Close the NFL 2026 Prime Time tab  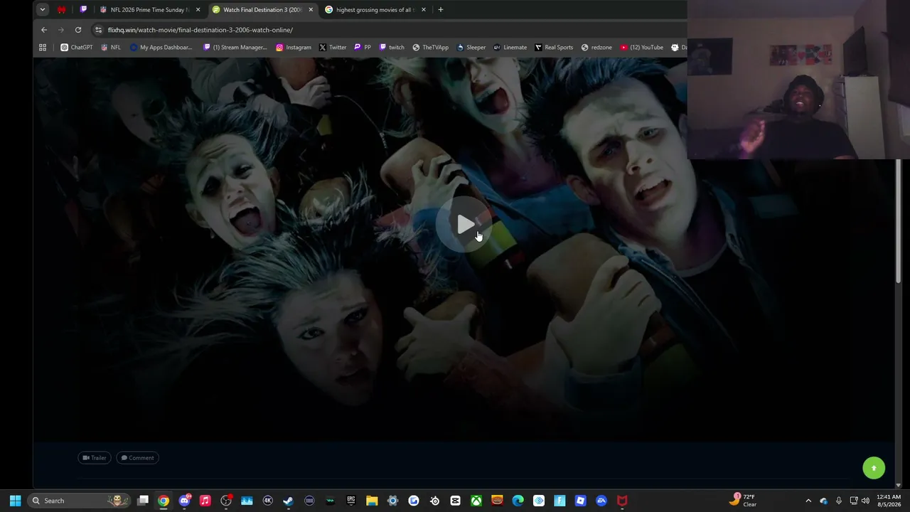click(198, 10)
